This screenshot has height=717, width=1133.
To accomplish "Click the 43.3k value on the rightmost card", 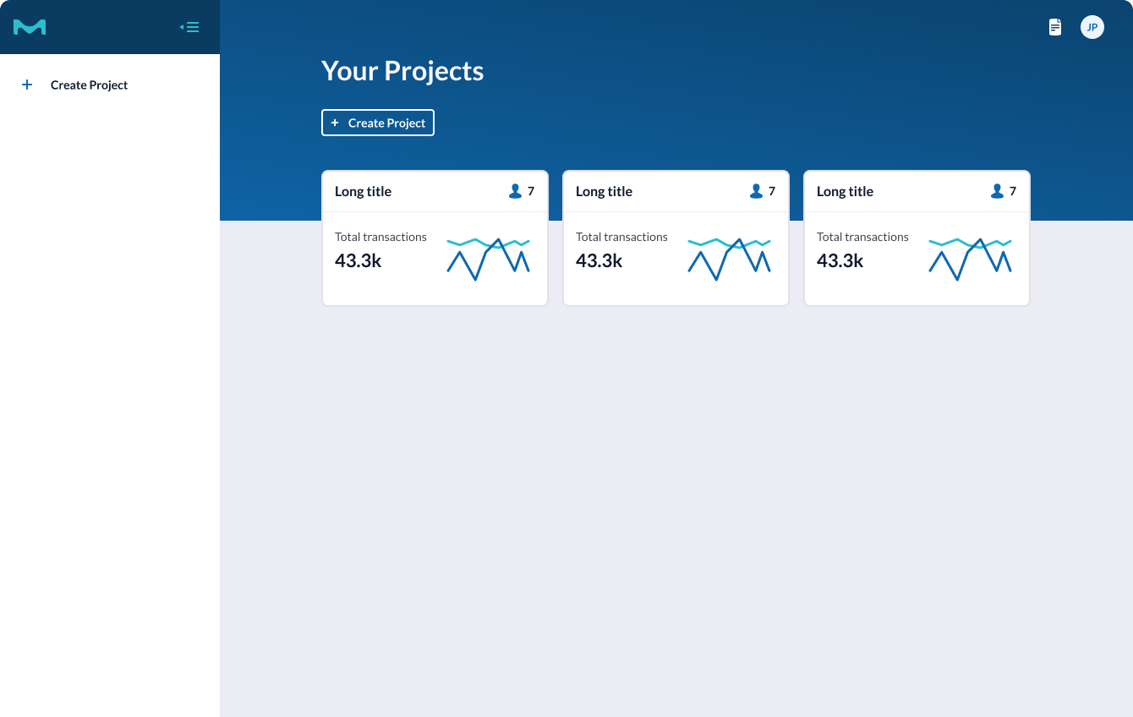I will [x=840, y=260].
